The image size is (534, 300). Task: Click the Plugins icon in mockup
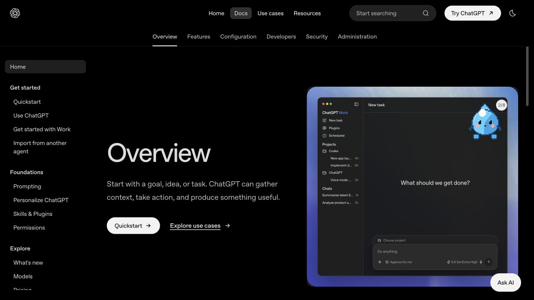(x=325, y=128)
